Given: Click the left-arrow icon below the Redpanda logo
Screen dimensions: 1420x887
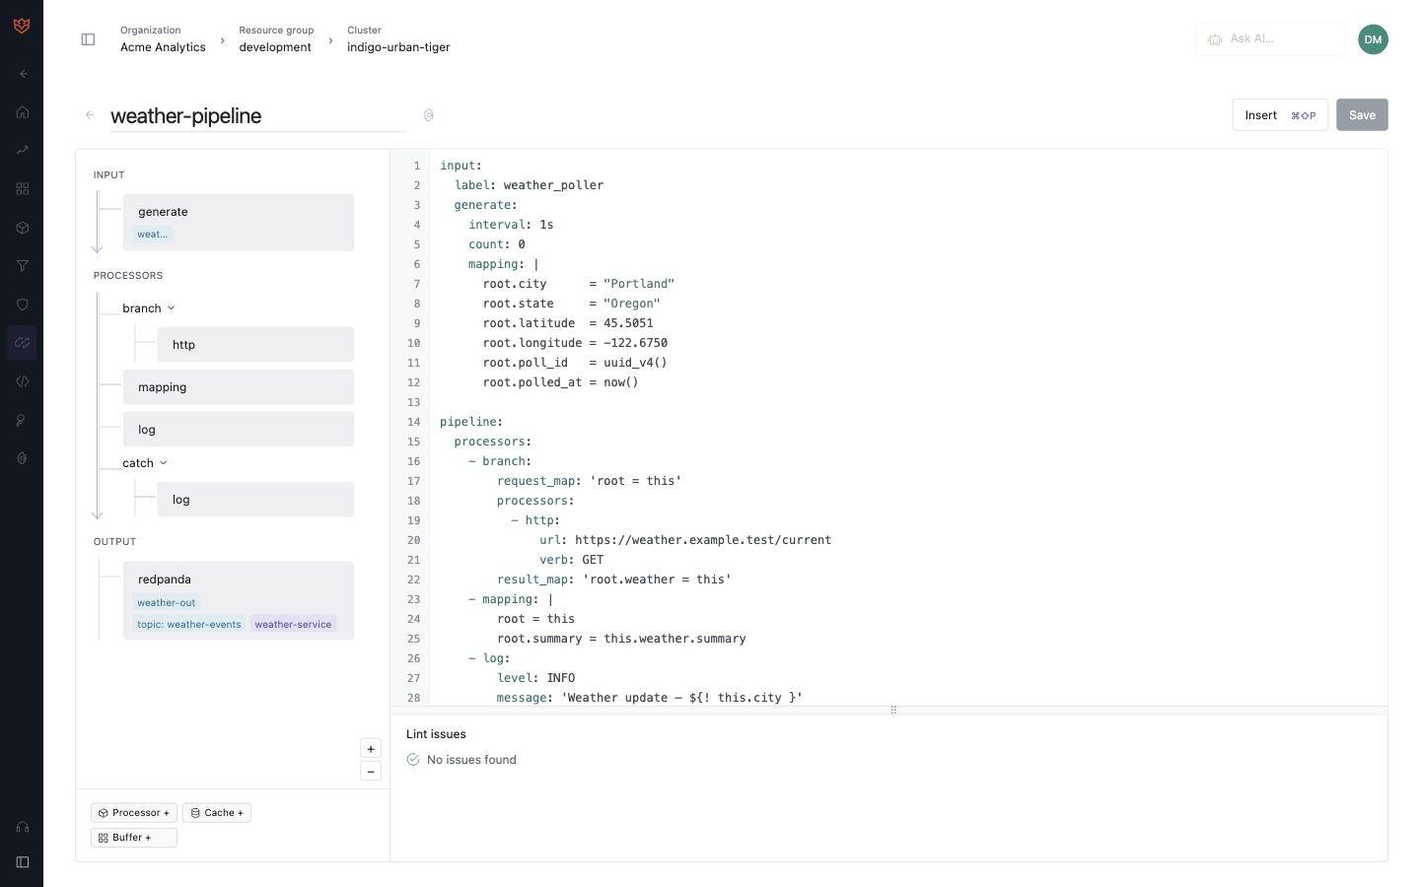Looking at the screenshot, I should click(x=23, y=74).
